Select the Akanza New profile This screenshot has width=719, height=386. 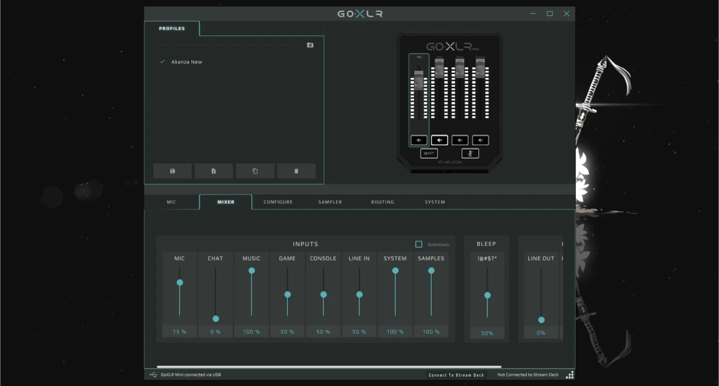(x=186, y=62)
